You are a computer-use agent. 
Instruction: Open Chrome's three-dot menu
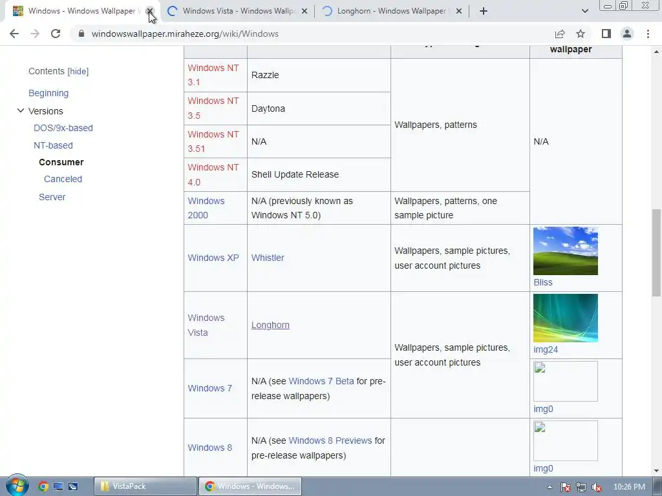coord(648,34)
